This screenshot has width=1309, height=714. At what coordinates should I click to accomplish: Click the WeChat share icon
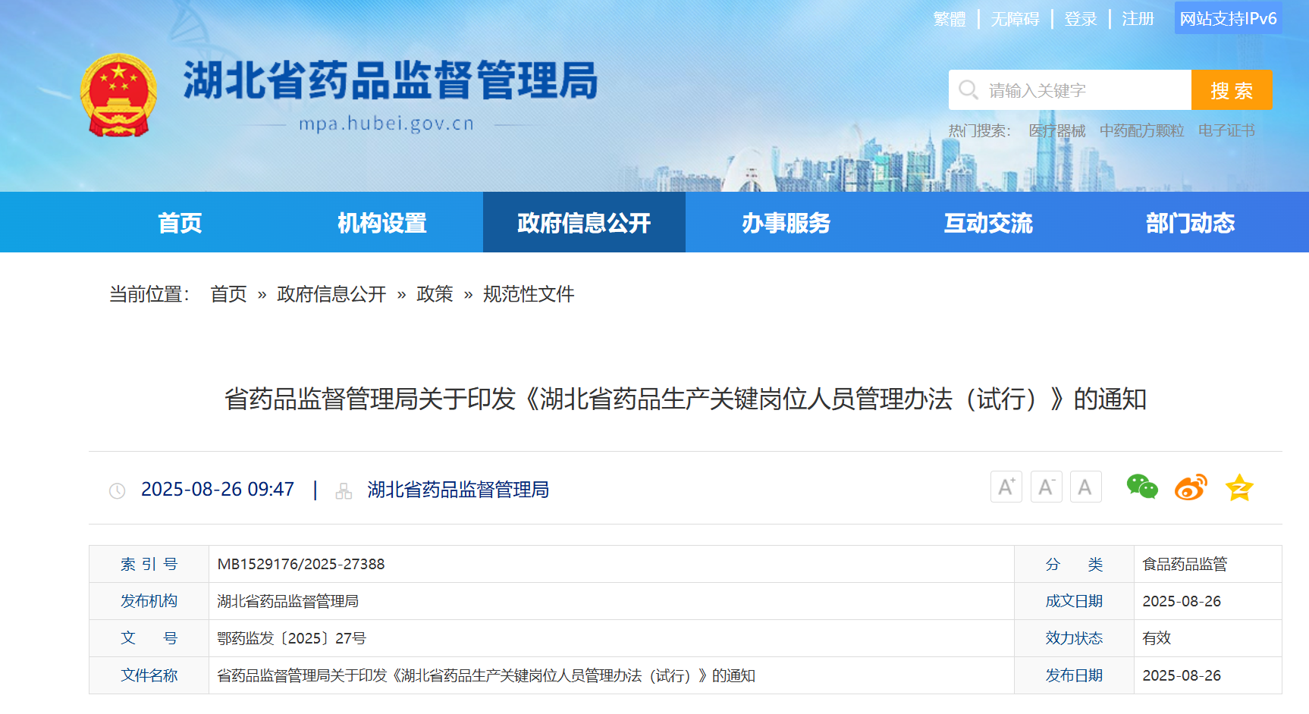(1141, 487)
